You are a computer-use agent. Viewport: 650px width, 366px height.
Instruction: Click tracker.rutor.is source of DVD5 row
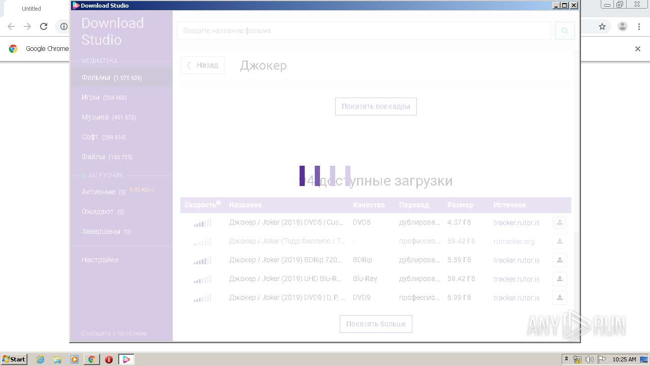[x=516, y=223]
